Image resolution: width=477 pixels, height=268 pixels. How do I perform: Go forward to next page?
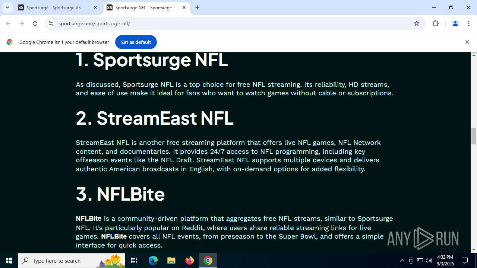22,23
